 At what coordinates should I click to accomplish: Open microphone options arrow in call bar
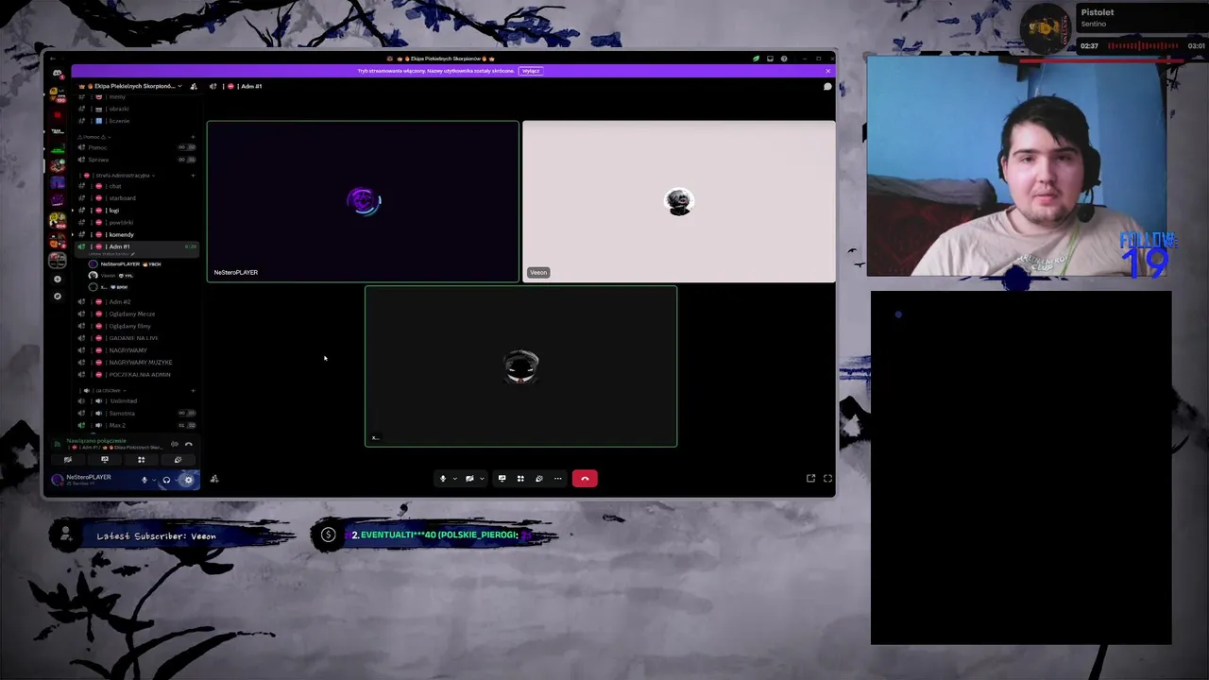pyautogui.click(x=454, y=479)
